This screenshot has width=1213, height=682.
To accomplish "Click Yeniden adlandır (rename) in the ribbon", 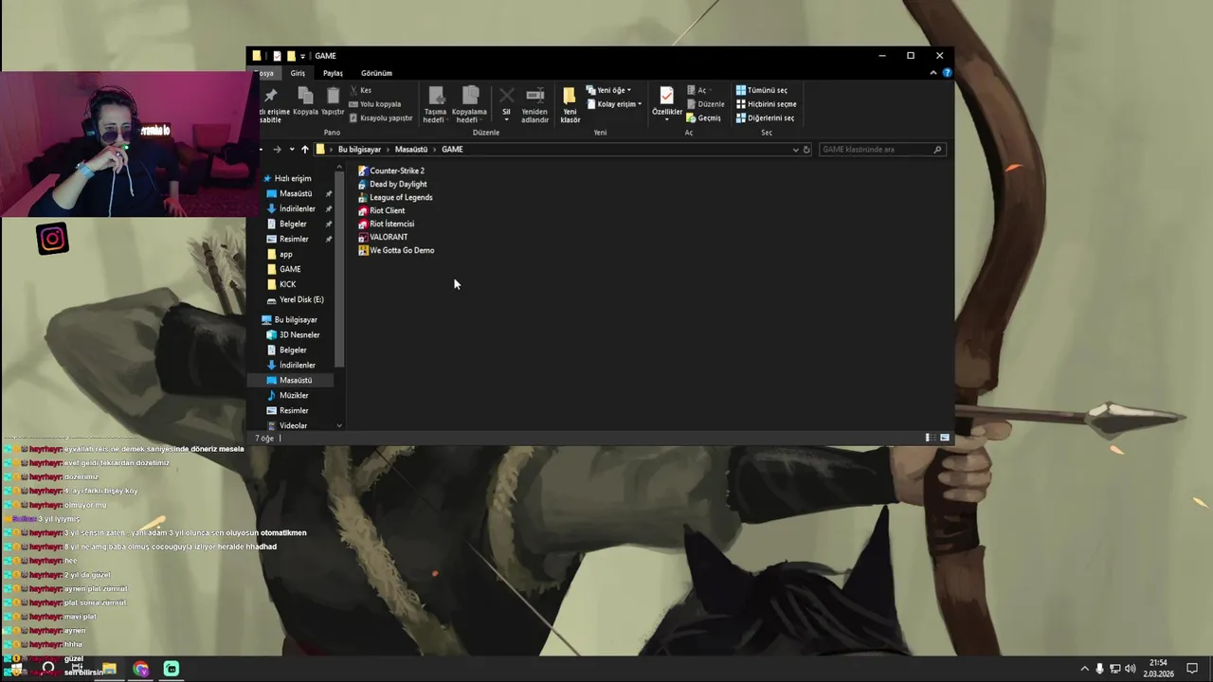I will tap(534, 104).
